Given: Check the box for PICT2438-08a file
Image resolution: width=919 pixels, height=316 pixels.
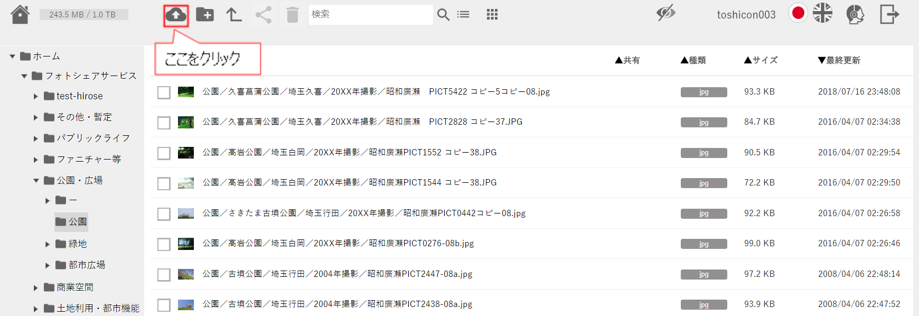Looking at the screenshot, I should click(164, 305).
